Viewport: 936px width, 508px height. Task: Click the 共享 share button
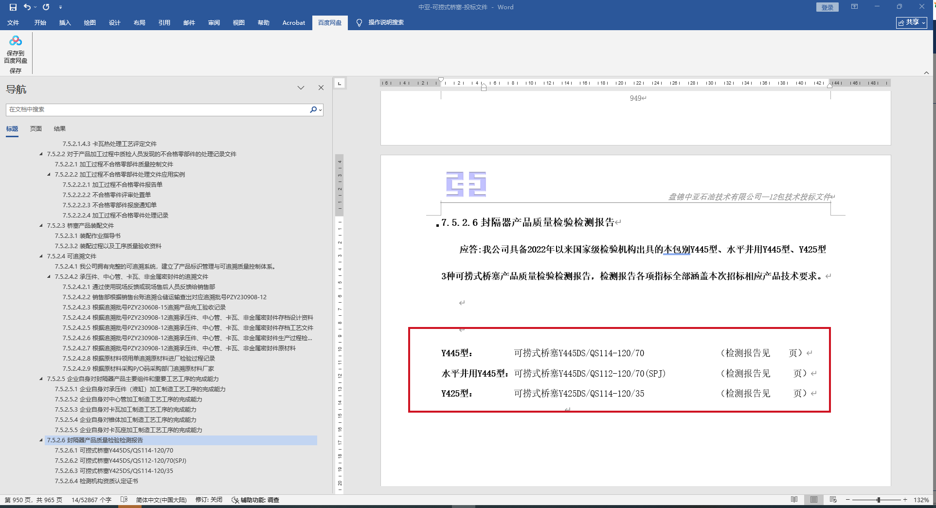[x=912, y=22]
